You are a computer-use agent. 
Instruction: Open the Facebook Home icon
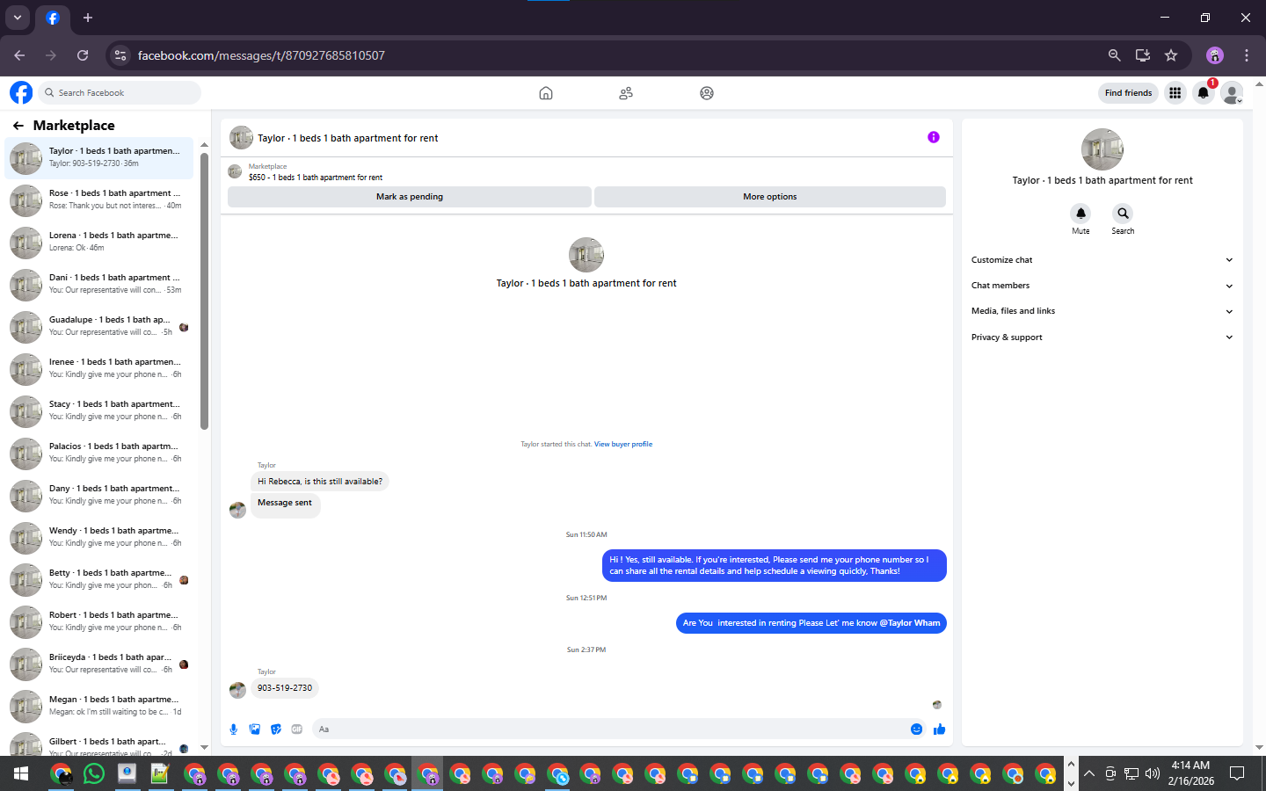546,93
